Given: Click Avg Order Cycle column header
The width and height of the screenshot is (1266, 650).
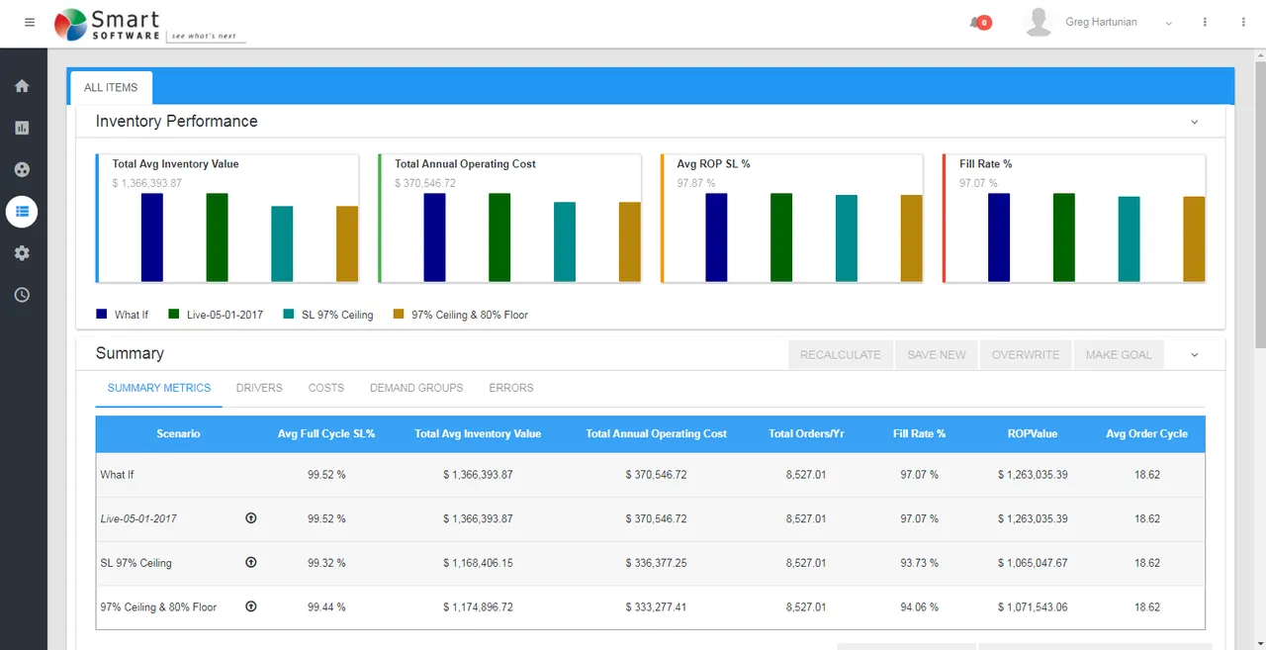Looking at the screenshot, I should pos(1147,434).
